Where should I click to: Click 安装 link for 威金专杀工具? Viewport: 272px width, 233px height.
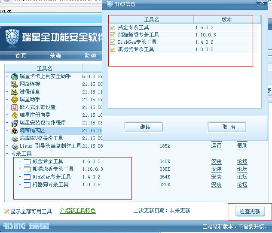(x=216, y=161)
